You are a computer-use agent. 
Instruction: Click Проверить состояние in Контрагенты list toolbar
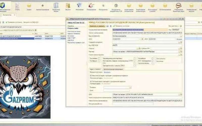(14, 22)
